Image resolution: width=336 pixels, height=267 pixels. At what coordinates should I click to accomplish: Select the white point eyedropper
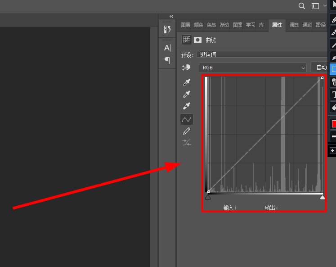pyautogui.click(x=186, y=106)
